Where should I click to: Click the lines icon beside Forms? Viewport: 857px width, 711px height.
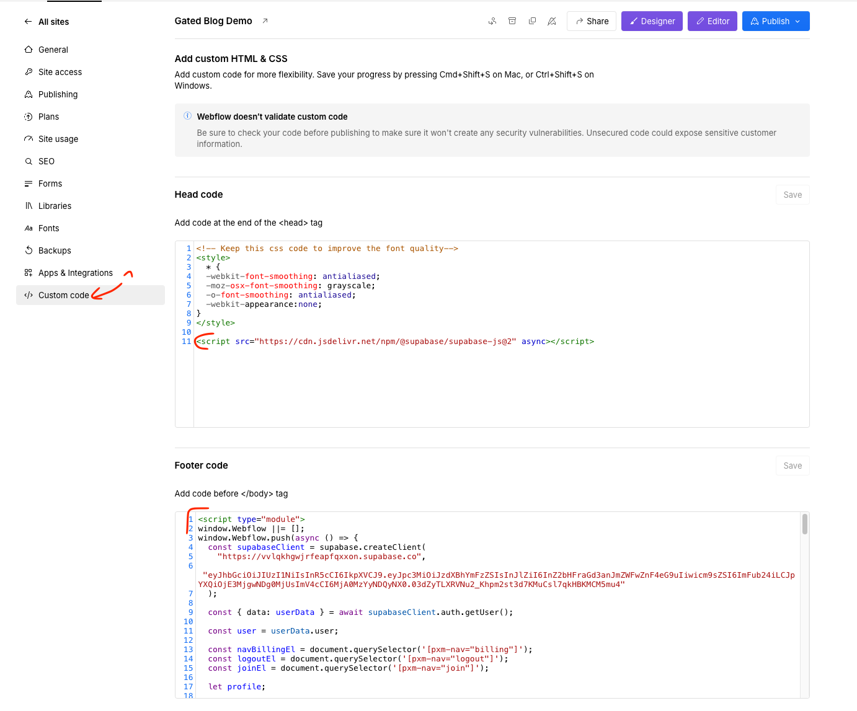pos(29,183)
